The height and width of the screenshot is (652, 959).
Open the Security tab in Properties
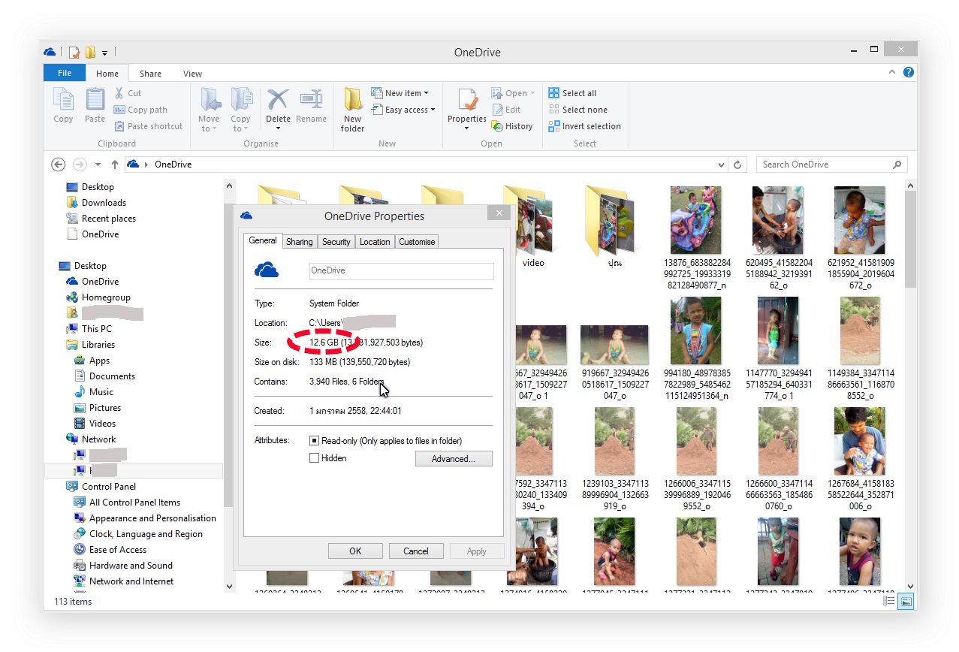point(336,242)
